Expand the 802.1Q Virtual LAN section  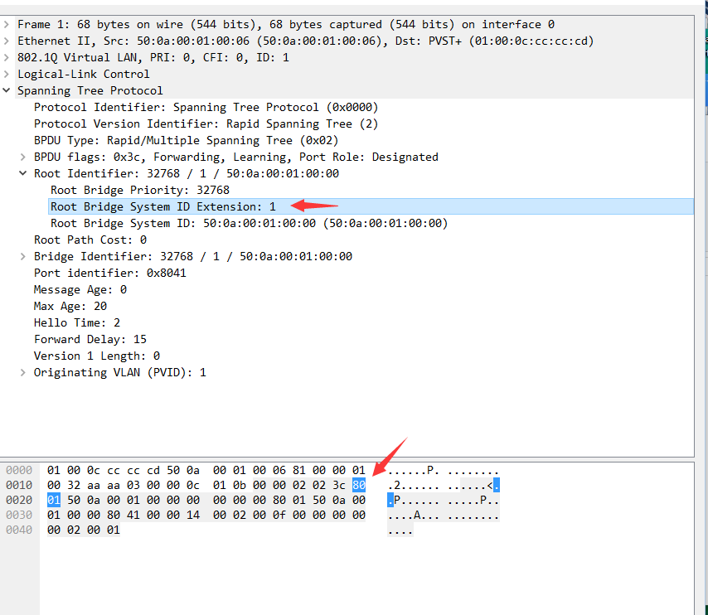pyautogui.click(x=7, y=57)
